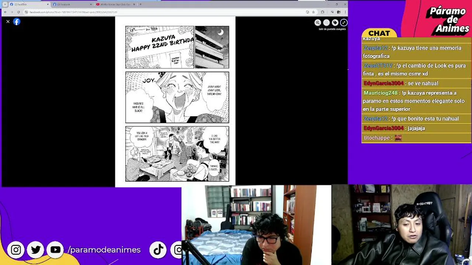The height and width of the screenshot is (265, 472).
Task: Open a new browser tab
Action: point(140,4)
